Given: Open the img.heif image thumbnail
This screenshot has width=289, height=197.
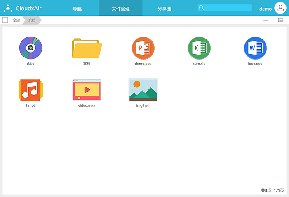Looking at the screenshot, I should [x=143, y=90].
